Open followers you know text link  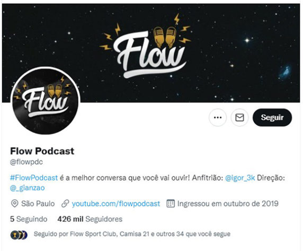(132, 234)
